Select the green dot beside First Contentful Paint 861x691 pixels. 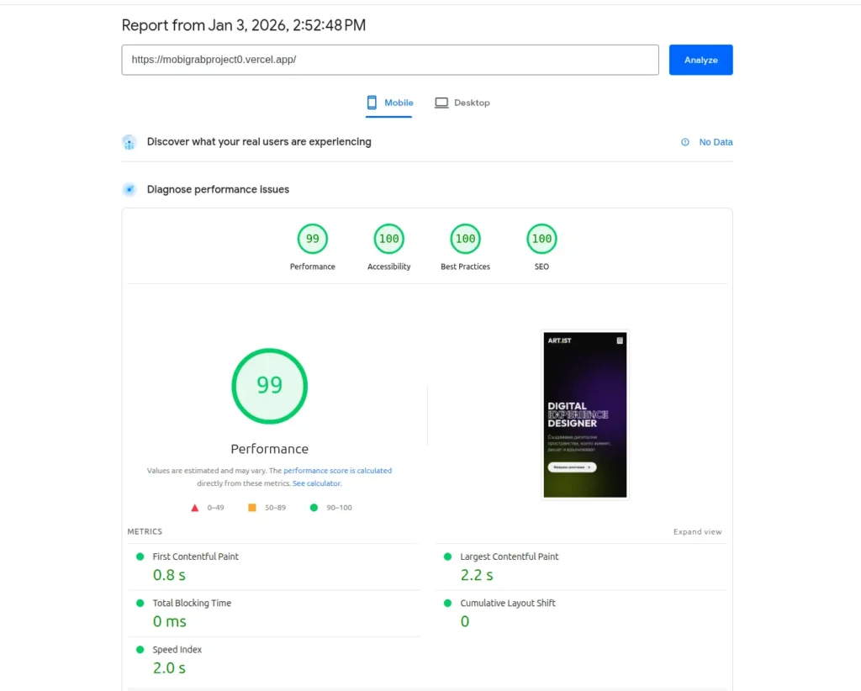(140, 556)
